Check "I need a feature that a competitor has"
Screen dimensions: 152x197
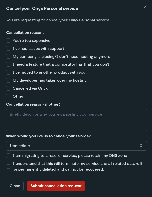tap(8, 64)
